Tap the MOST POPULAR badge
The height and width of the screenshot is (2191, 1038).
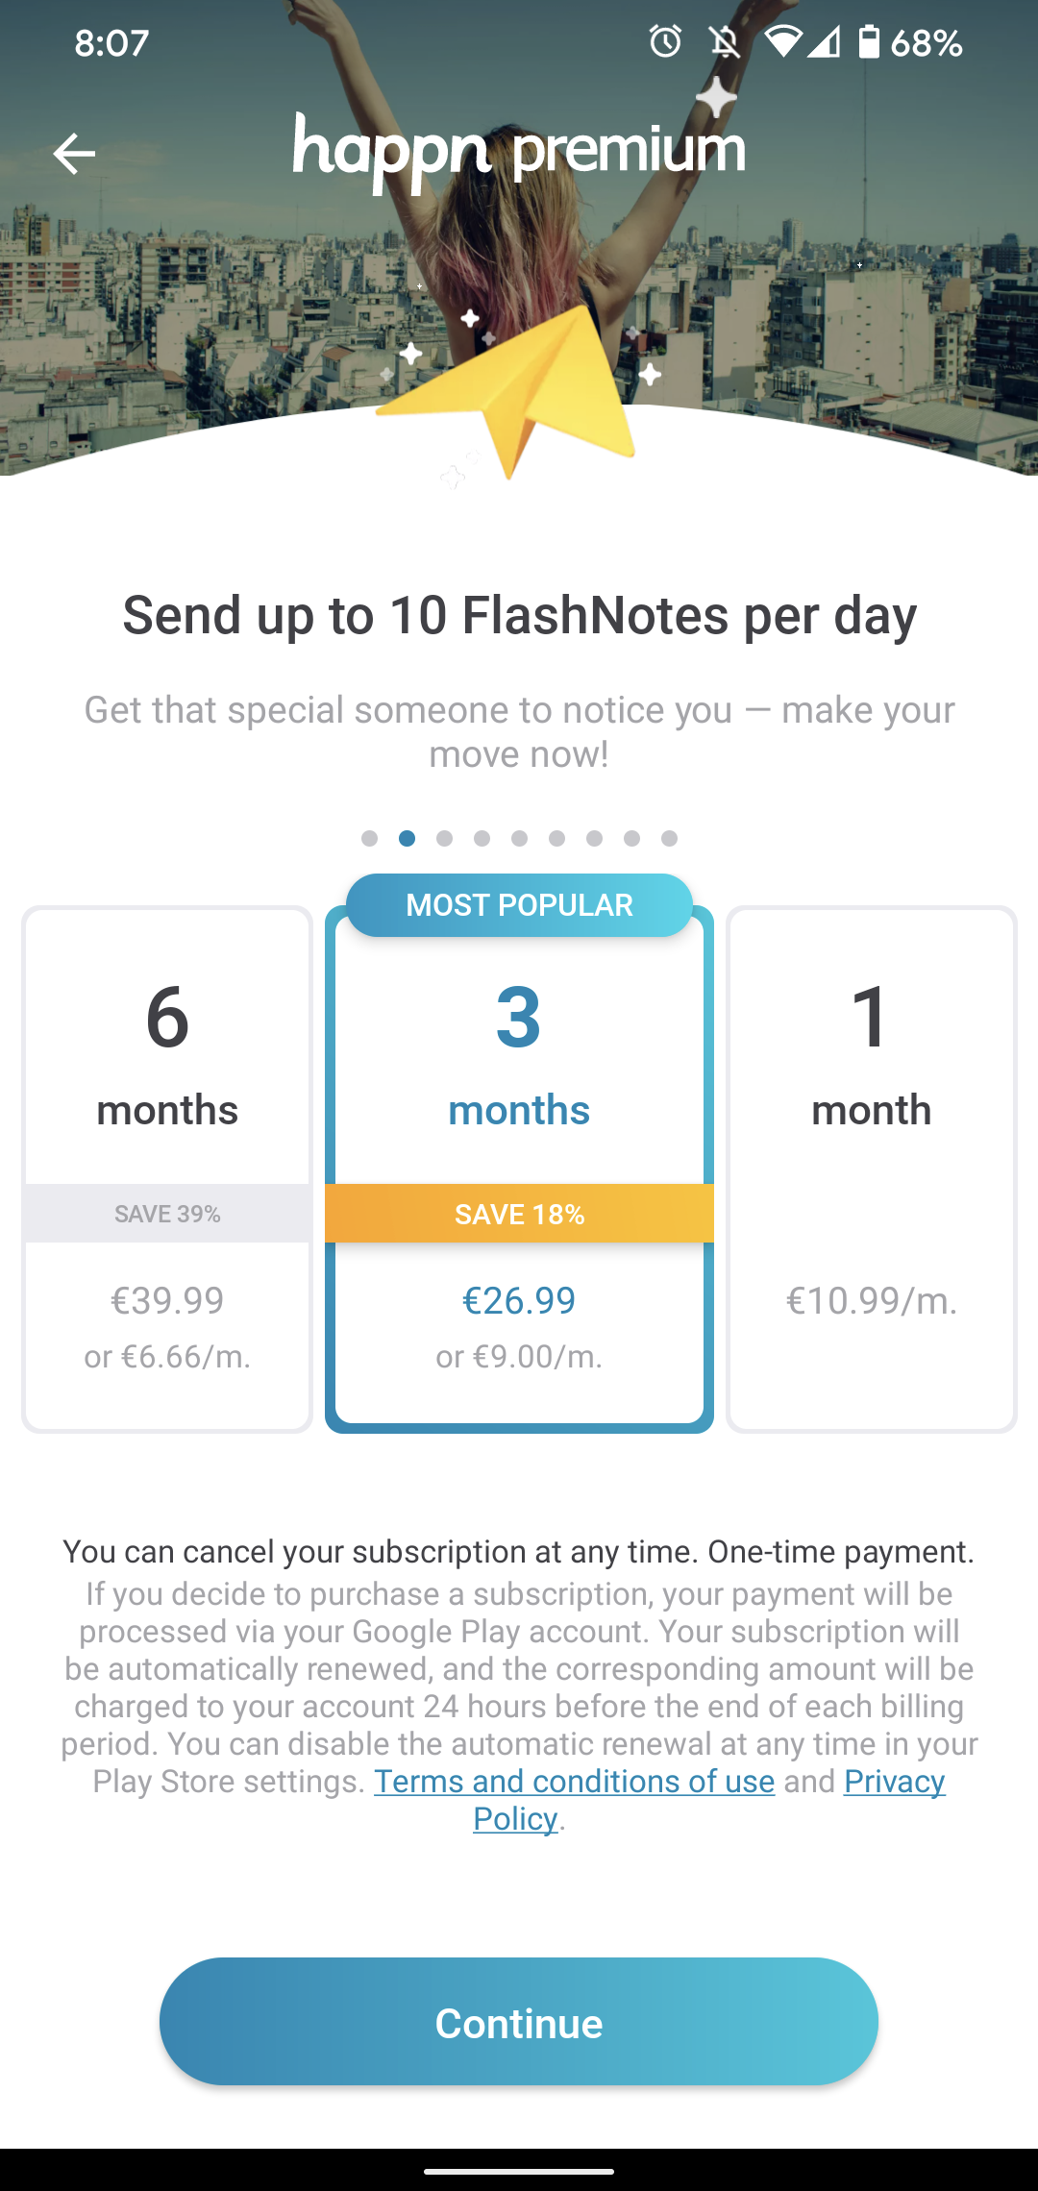click(x=519, y=905)
